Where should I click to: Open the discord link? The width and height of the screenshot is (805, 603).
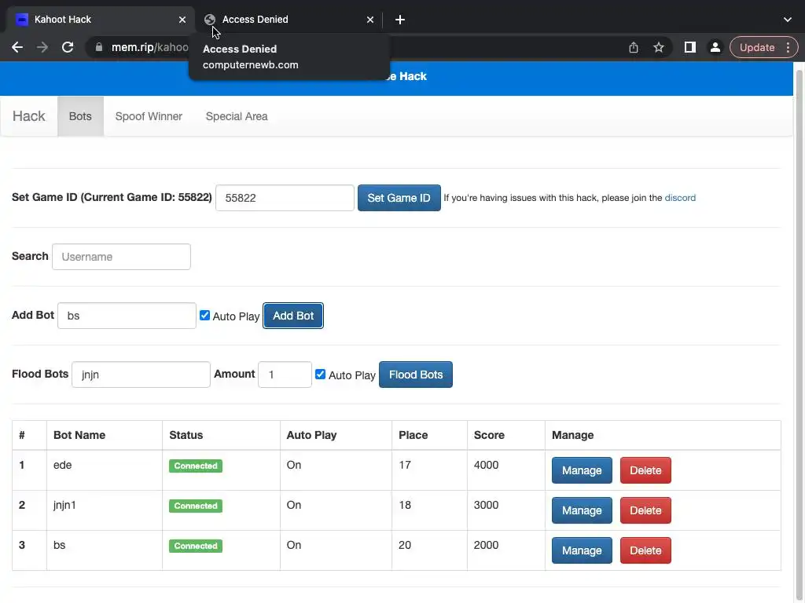[x=680, y=198]
